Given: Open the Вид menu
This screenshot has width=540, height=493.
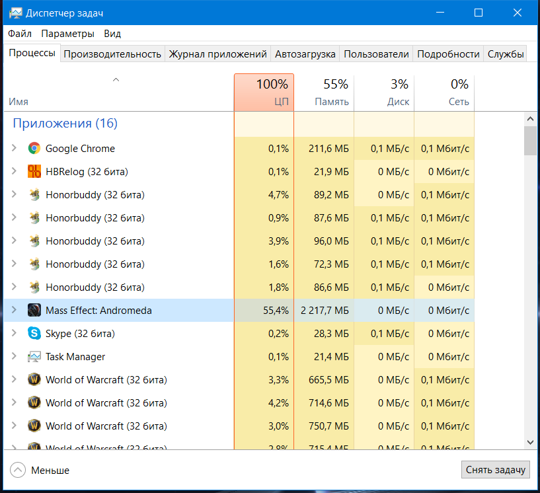Looking at the screenshot, I should coord(112,34).
